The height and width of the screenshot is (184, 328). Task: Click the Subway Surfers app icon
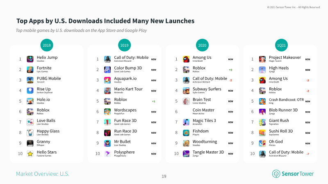pyautogui.click(x=186, y=90)
